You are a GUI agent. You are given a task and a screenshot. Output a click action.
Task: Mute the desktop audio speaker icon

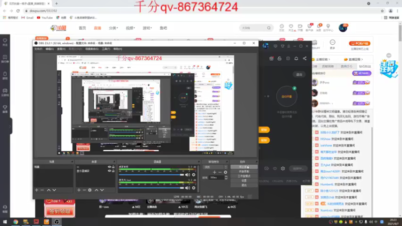pos(187,175)
